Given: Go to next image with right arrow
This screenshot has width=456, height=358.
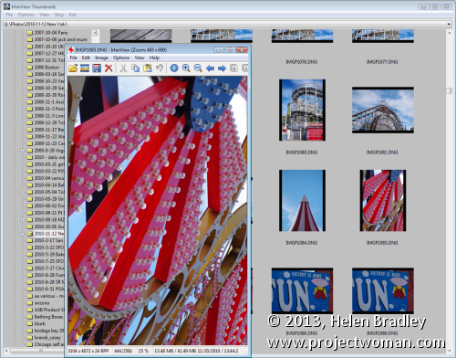Looking at the screenshot, I should tap(222, 68).
